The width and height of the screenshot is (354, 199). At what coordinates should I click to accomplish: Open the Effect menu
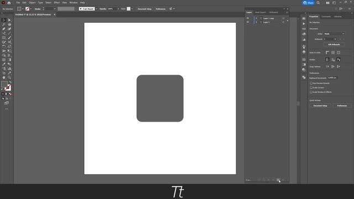click(56, 3)
